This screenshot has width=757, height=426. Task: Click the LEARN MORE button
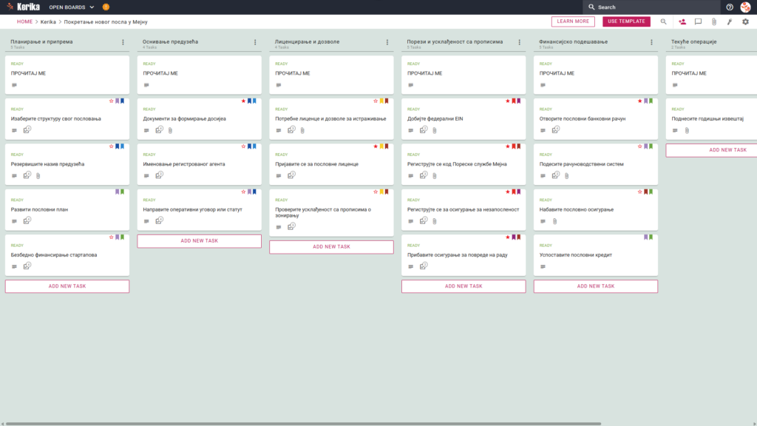point(573,21)
